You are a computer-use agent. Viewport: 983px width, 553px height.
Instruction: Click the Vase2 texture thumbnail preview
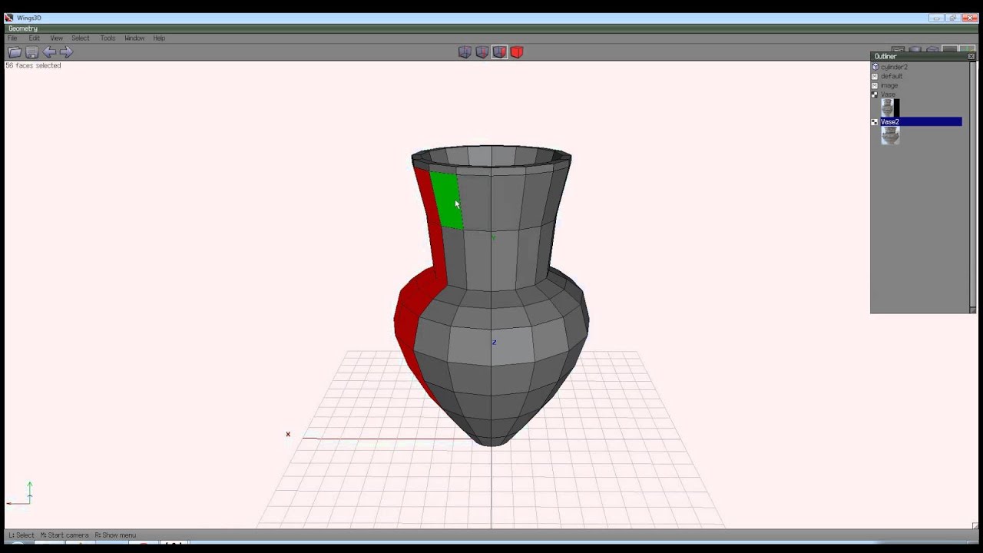890,136
